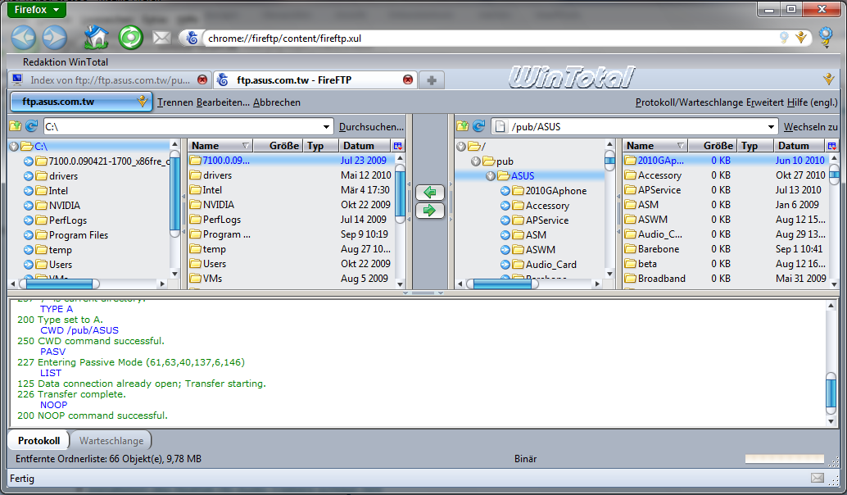
Task: Collapse the ASUS node in remote tree
Action: click(491, 176)
